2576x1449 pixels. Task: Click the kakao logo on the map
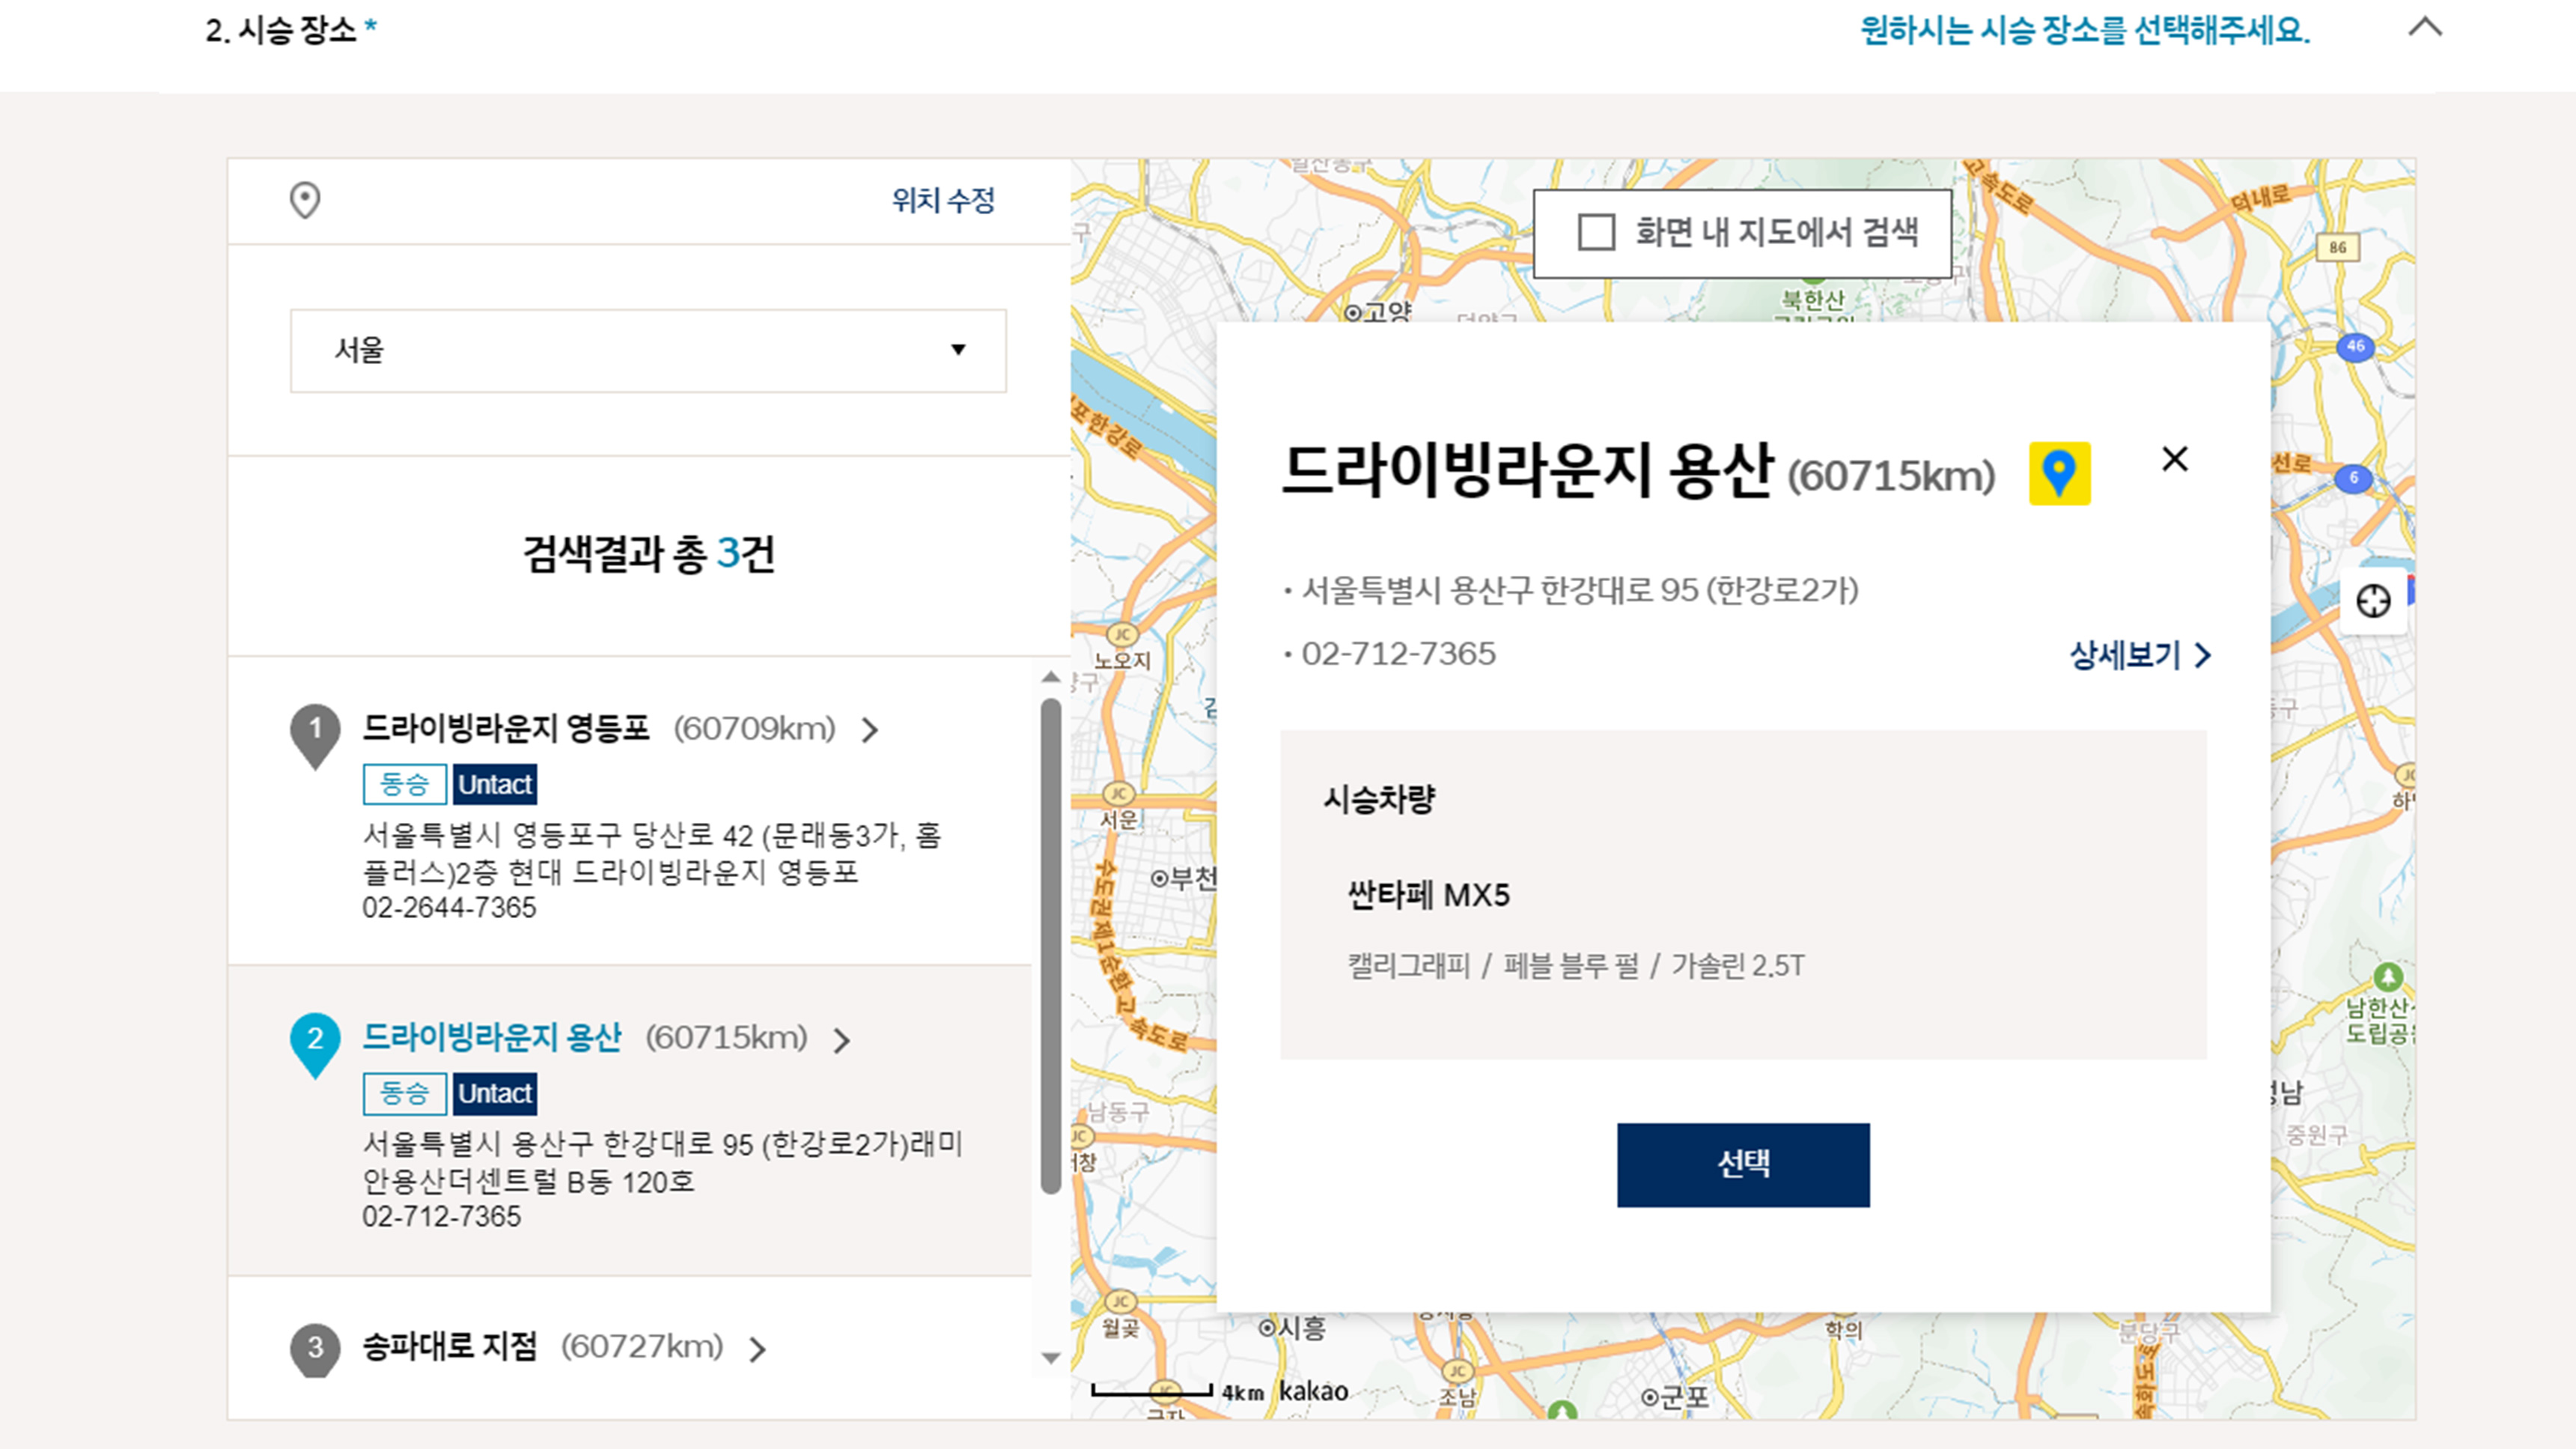tap(1313, 1391)
